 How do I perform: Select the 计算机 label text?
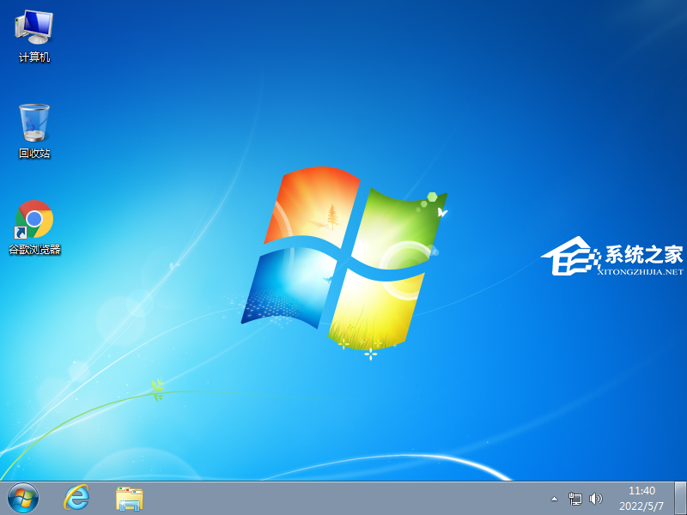(x=33, y=58)
